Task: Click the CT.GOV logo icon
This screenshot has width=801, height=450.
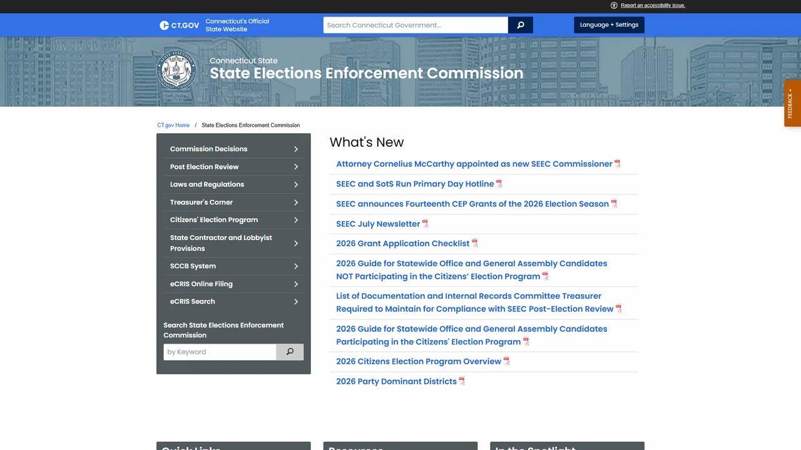Action: click(180, 25)
